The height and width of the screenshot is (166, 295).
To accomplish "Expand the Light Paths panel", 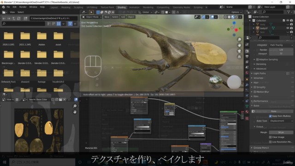I will point(260,73).
